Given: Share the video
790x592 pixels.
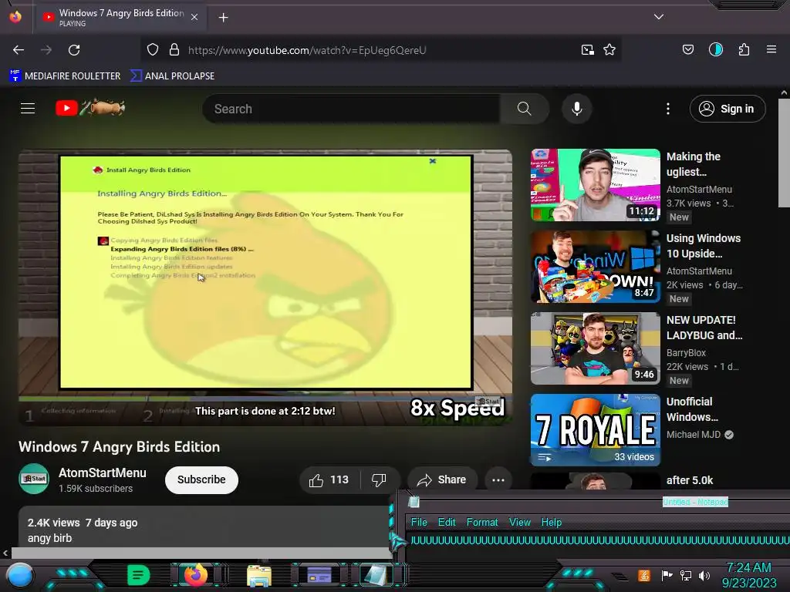Looking at the screenshot, I should click(x=442, y=479).
